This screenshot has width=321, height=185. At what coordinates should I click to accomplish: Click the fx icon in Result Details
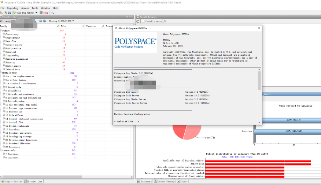pos(165,21)
